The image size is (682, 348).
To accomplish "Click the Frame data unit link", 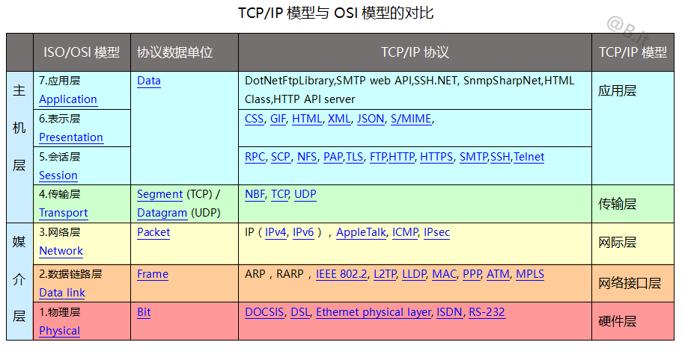I will [x=153, y=274].
